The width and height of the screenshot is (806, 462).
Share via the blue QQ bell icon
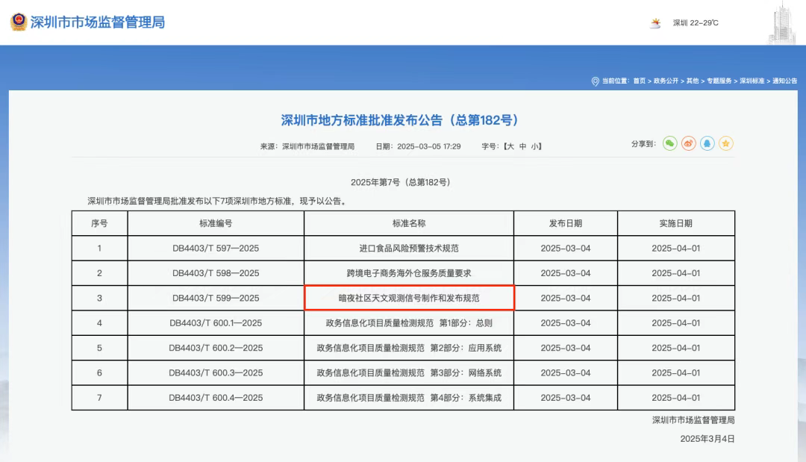coord(707,144)
